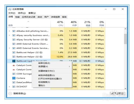Sort by the CPU 47% column header

pos(58,24)
